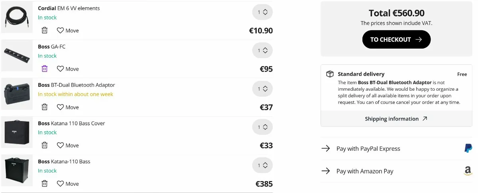Adjust quantity for Katana 110 Bass Cover
The width and height of the screenshot is (478, 193).
(x=262, y=127)
